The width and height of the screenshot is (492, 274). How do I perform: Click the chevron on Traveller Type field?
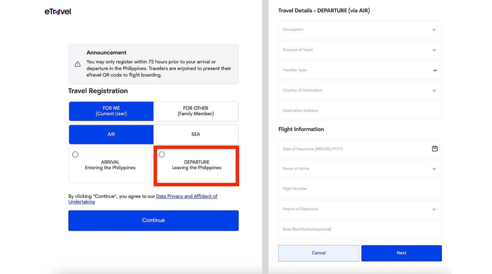(435, 70)
